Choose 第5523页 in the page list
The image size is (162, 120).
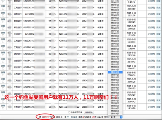point(115,106)
